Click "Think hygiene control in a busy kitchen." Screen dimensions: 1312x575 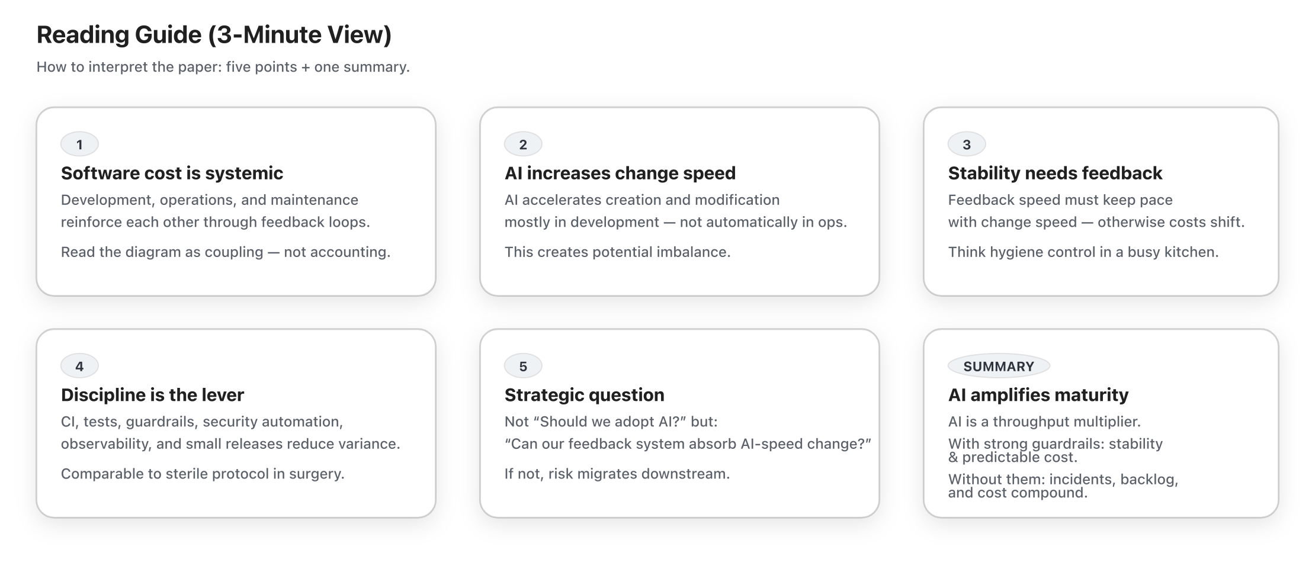point(1083,252)
